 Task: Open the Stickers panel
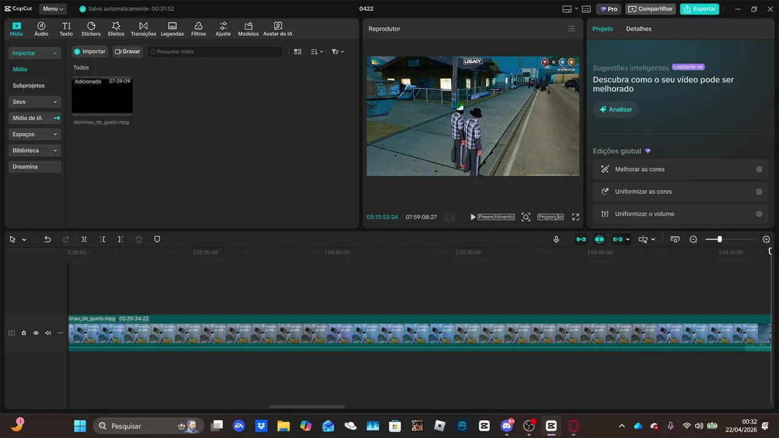pos(91,29)
